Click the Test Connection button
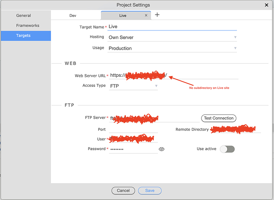The image size is (274, 200). pyautogui.click(x=218, y=118)
